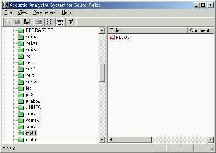Select the PIANO measurement item
The image size is (216, 153).
click(119, 38)
